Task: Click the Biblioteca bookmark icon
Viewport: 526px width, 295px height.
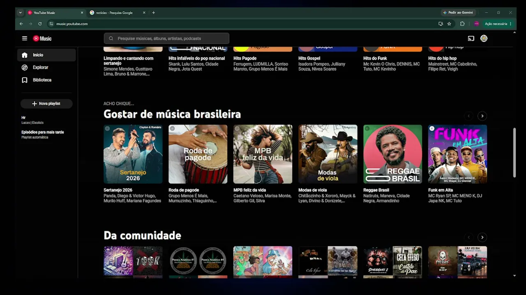Action: coord(25,80)
